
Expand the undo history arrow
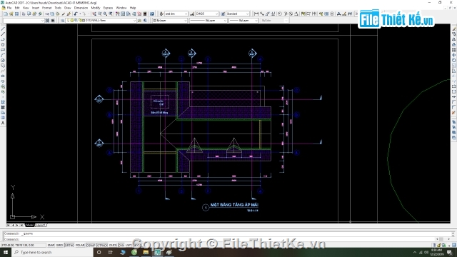click(80, 14)
